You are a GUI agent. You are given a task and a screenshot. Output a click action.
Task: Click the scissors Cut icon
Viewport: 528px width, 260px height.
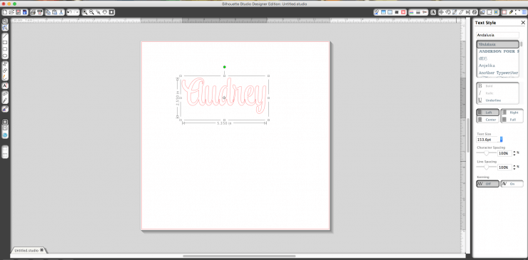61,12
